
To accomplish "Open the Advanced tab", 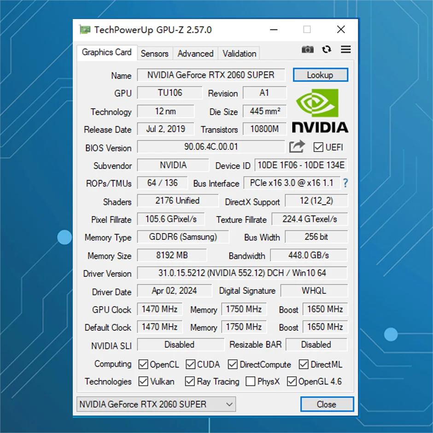I will (x=195, y=53).
